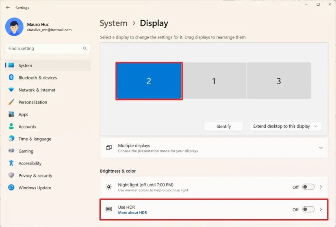Turn on the Night light toggle
This screenshot has height=227, width=336.
pos(308,187)
